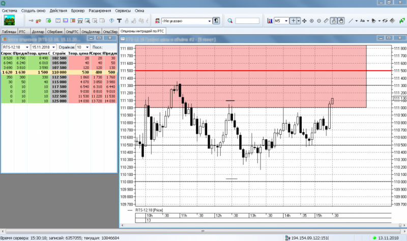Open the Aa text tool dropdown arrow
This screenshot has height=241, width=407.
pyautogui.click(x=368, y=21)
